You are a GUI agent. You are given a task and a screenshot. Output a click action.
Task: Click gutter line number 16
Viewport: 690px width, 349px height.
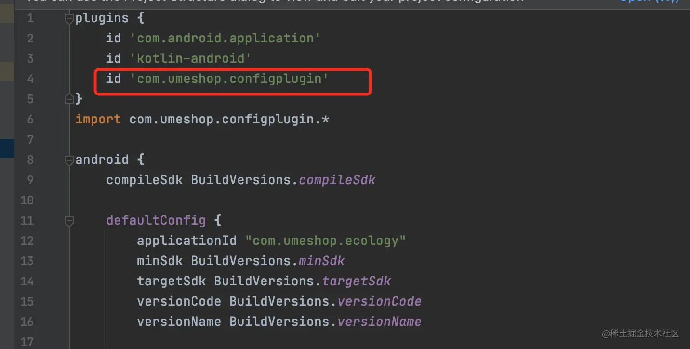[27, 322]
